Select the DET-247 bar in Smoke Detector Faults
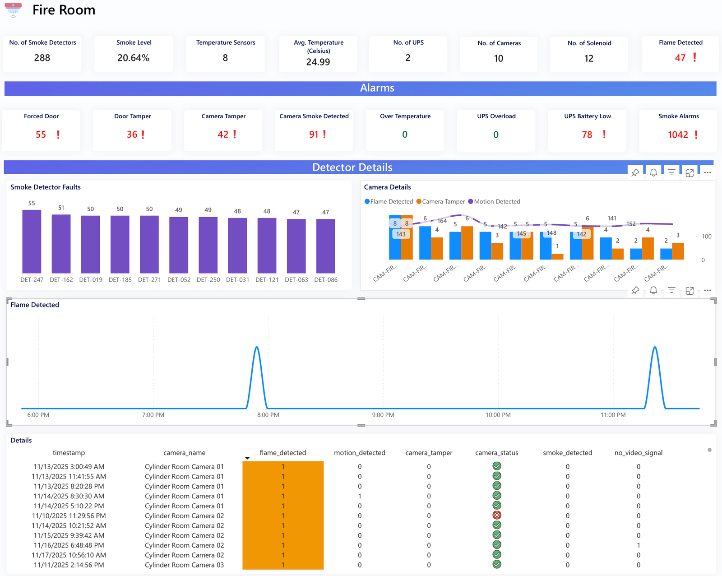Image resolution: width=722 pixels, height=576 pixels. 32,241
